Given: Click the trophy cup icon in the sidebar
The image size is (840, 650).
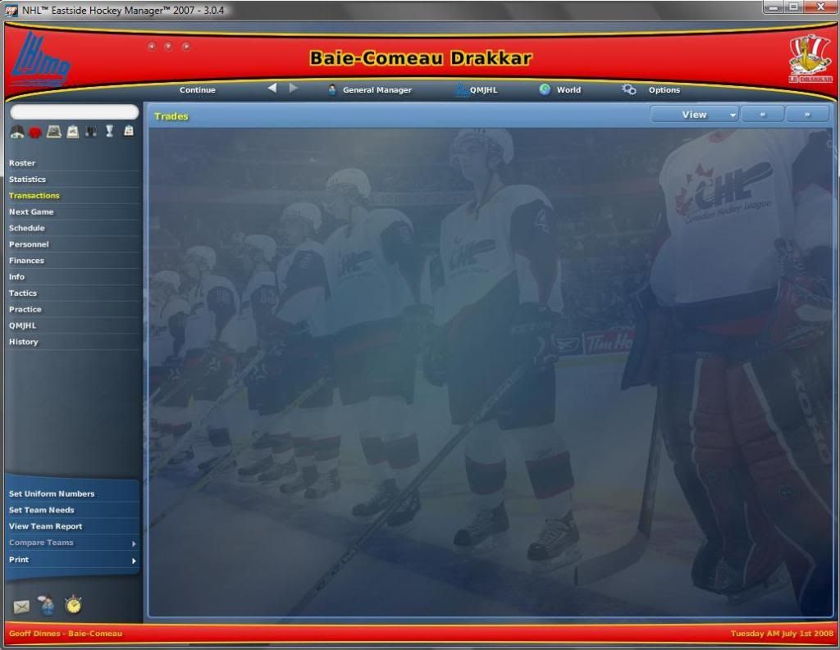Looking at the screenshot, I should (x=109, y=131).
